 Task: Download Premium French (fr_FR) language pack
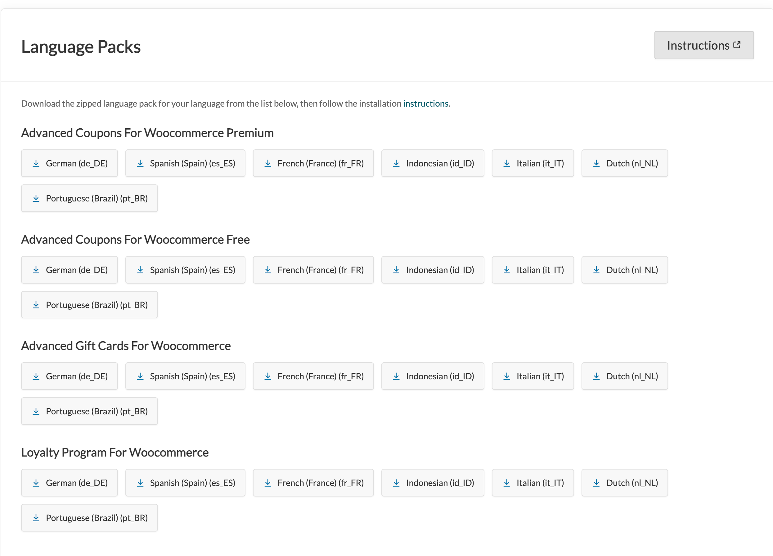click(x=313, y=163)
